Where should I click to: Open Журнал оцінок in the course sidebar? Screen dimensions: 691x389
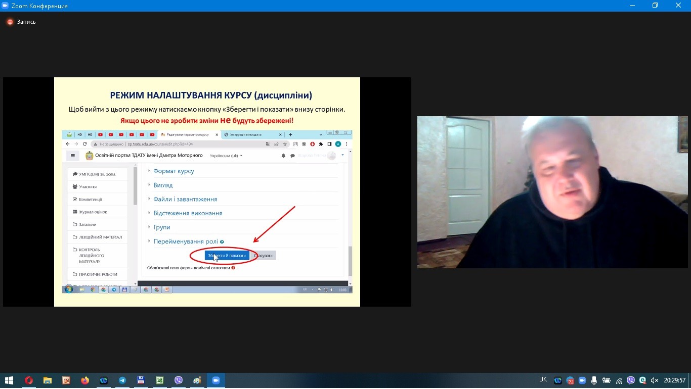click(98, 212)
